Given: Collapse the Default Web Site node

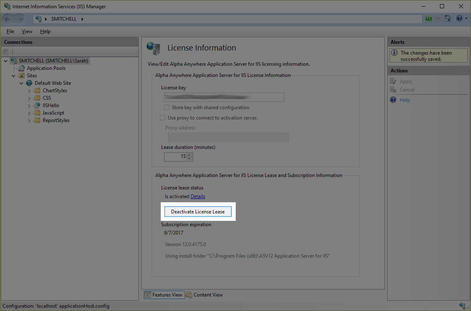Looking at the screenshot, I should (21, 84).
